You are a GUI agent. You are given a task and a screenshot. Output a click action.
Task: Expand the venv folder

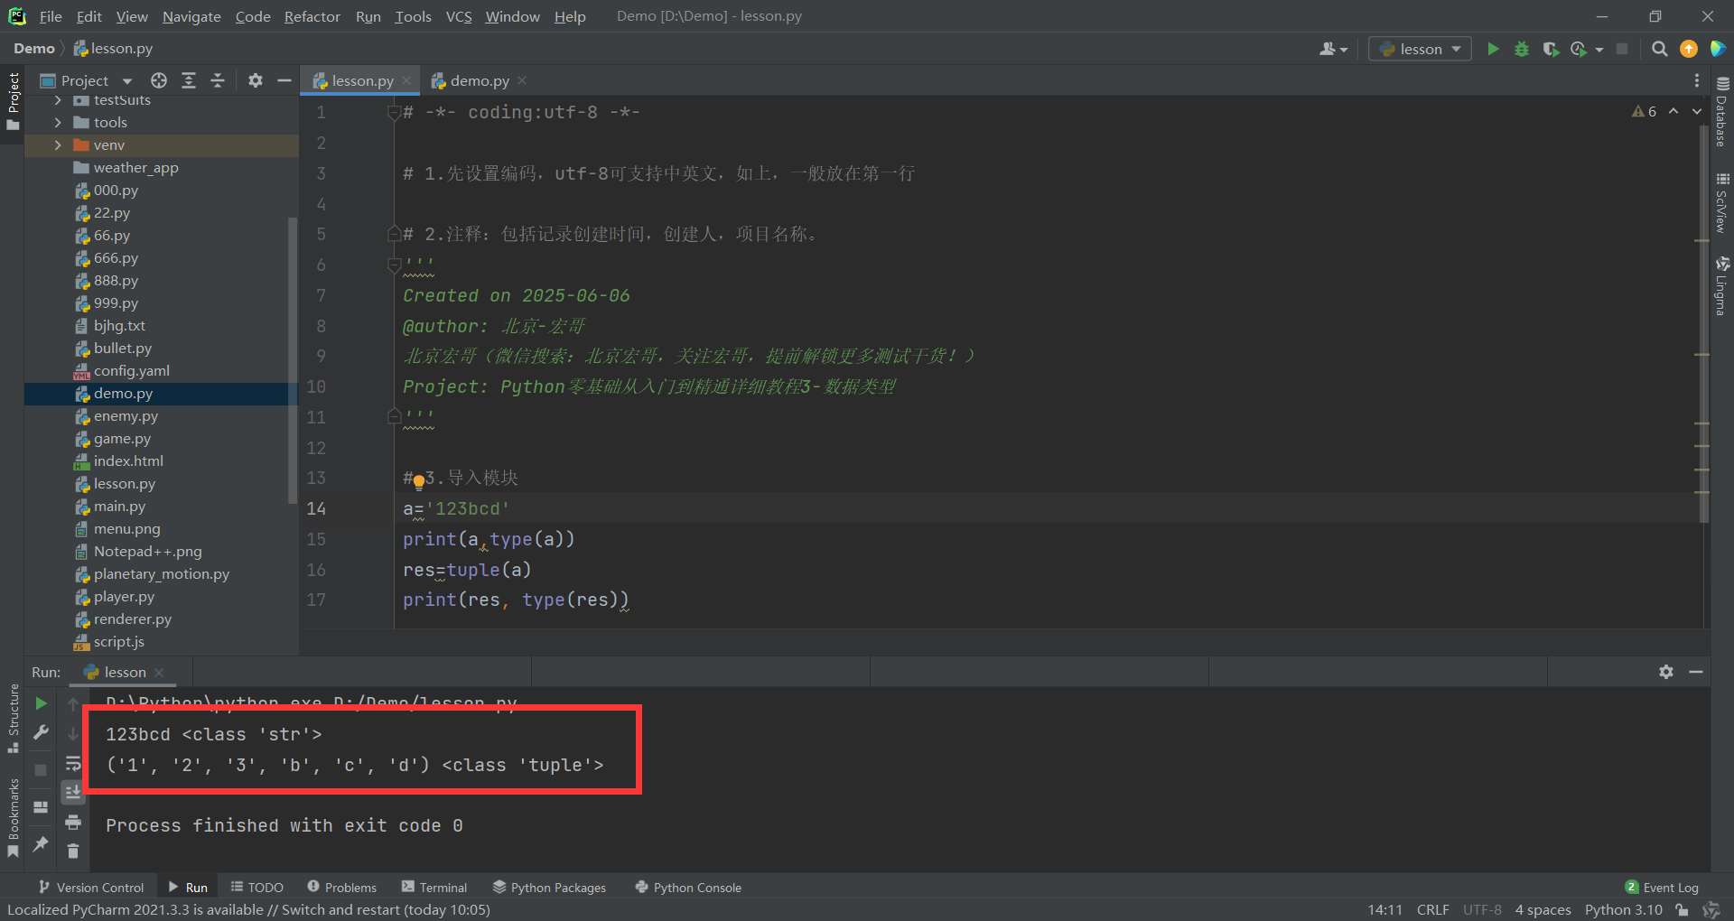click(x=58, y=144)
